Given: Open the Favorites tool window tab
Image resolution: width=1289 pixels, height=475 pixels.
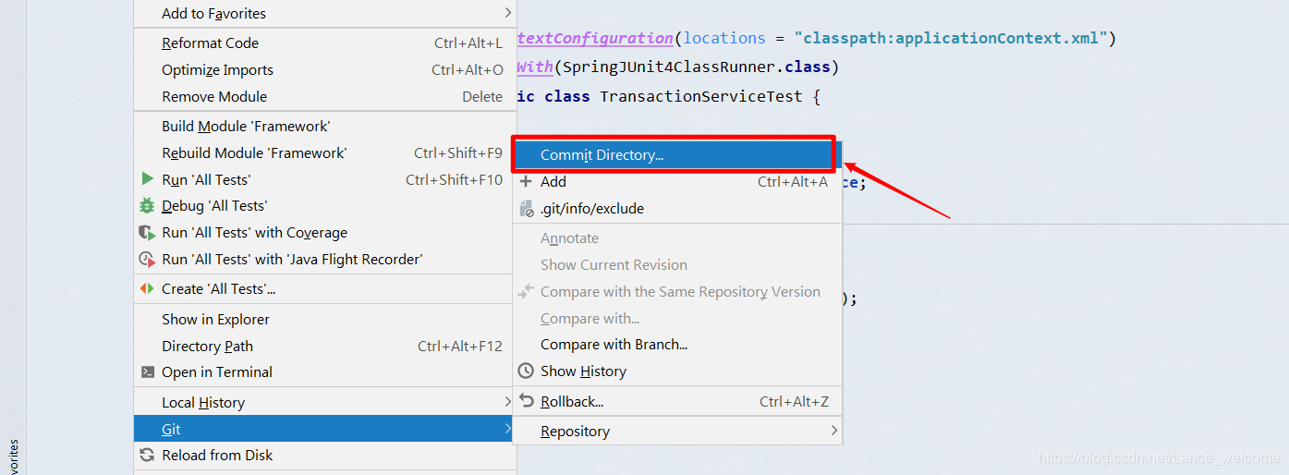Looking at the screenshot, I should tap(13, 457).
